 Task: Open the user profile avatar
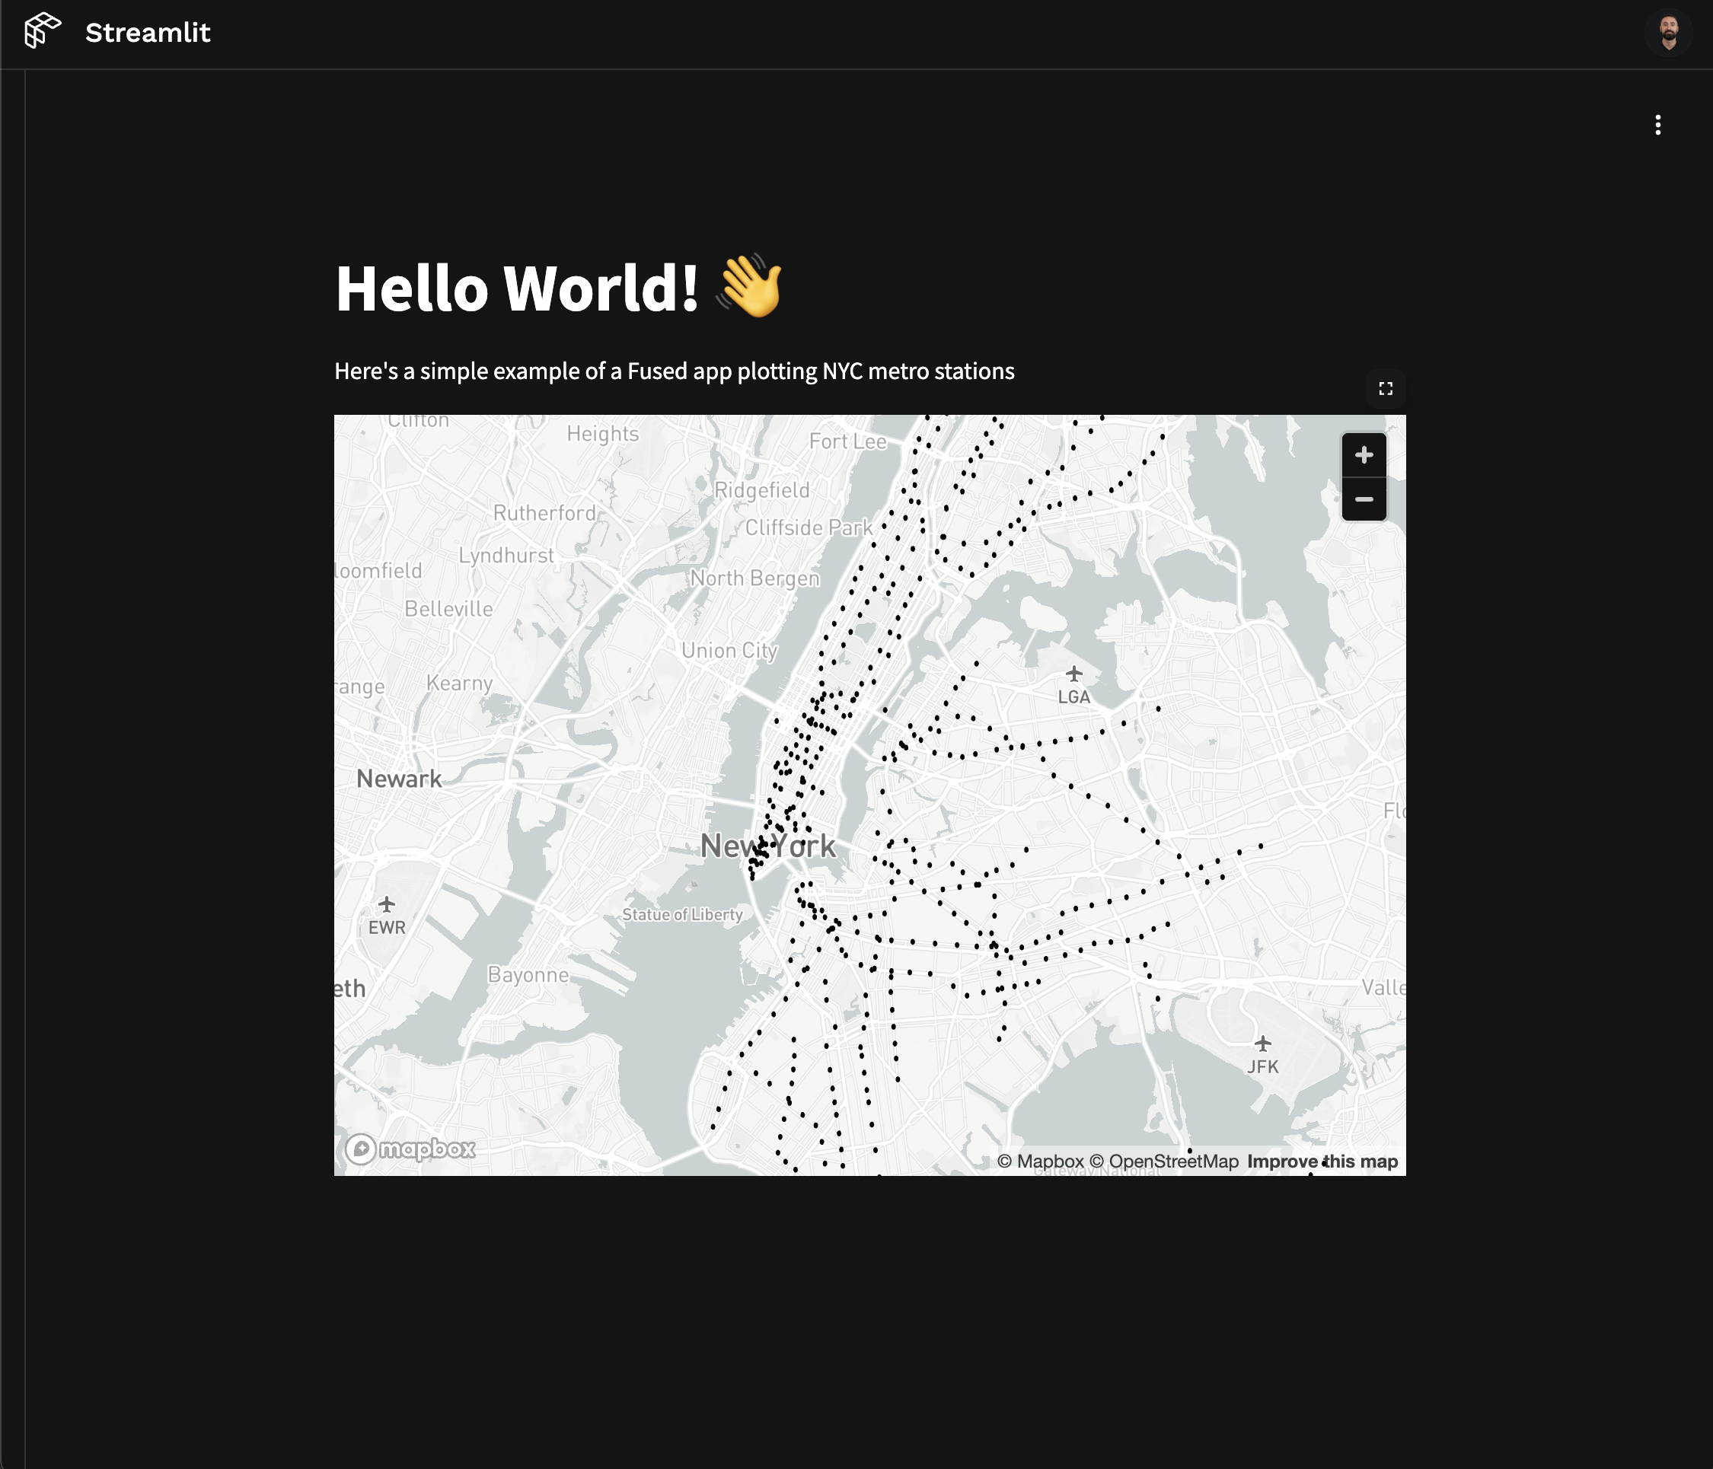(x=1667, y=32)
